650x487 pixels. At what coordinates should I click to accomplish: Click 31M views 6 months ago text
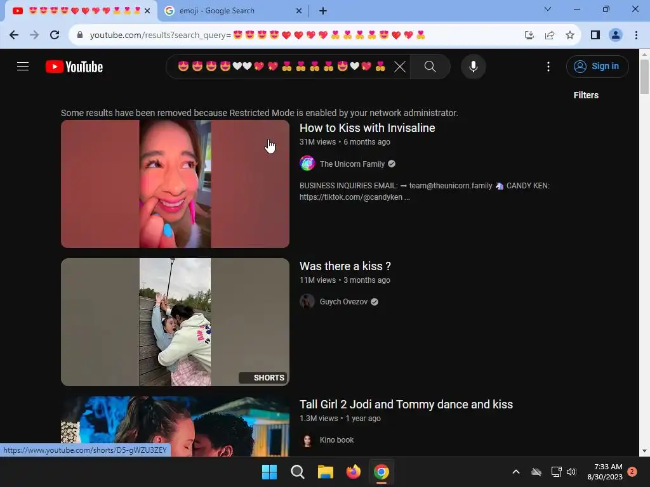point(345,142)
